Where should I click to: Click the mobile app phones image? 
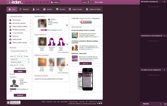point(85,79)
